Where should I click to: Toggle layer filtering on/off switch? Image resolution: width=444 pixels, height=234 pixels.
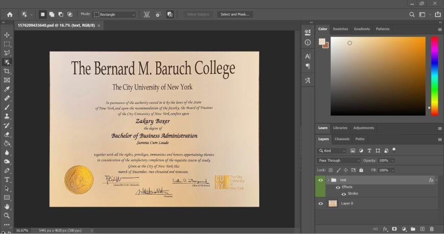point(394,150)
